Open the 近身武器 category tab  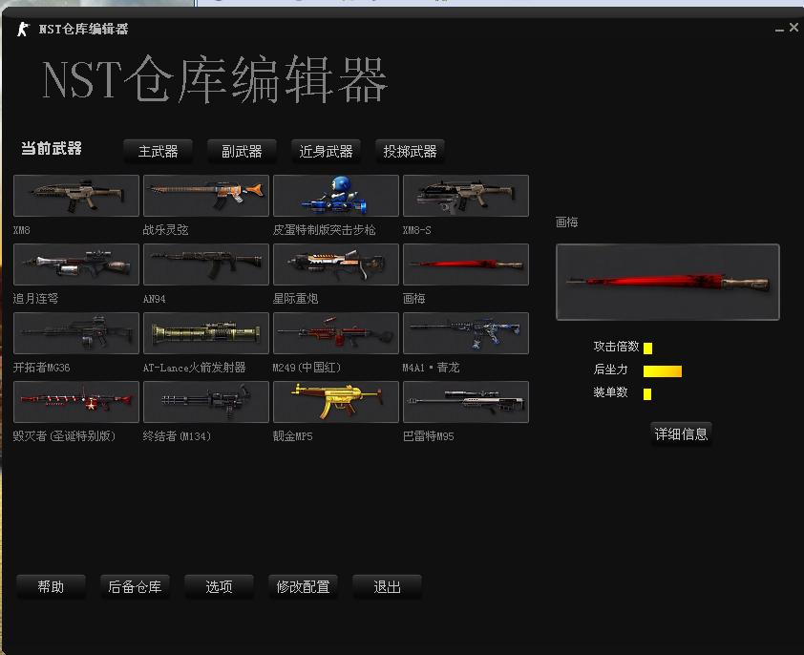pos(327,151)
